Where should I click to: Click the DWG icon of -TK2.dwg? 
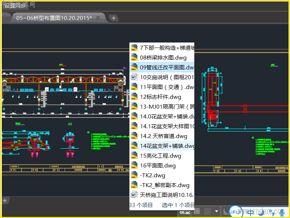click(134, 175)
